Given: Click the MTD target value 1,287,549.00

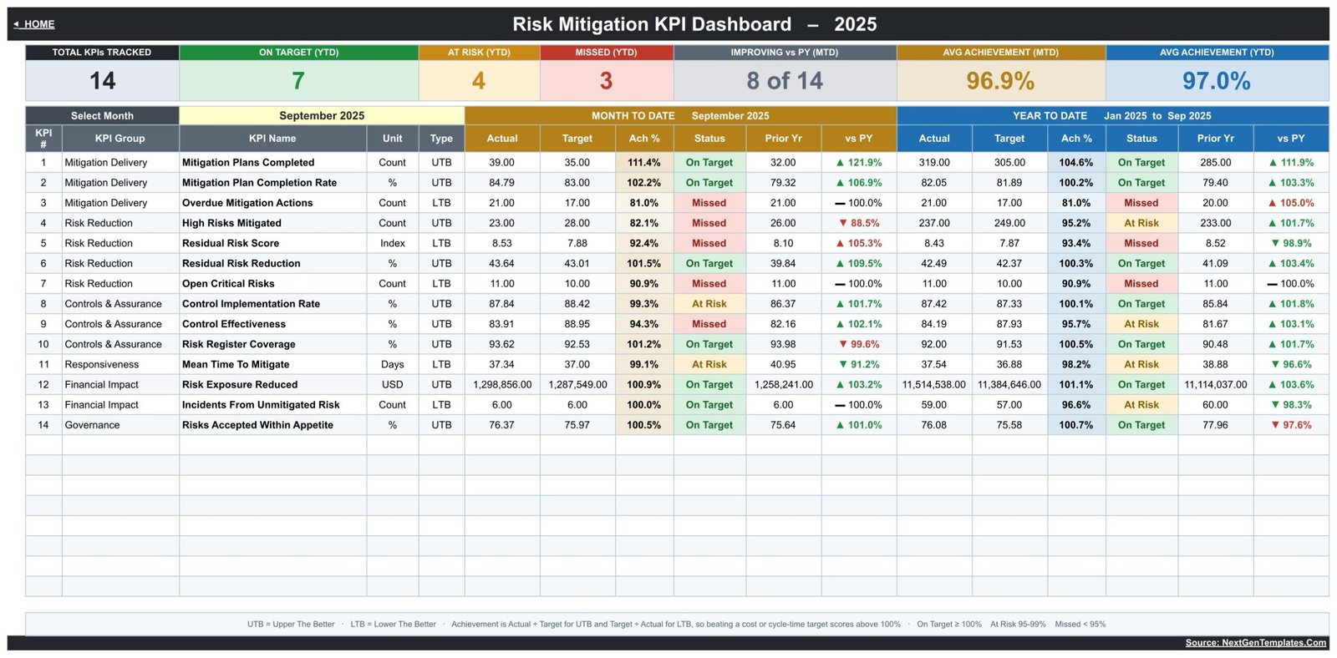Looking at the screenshot, I should 577,385.
